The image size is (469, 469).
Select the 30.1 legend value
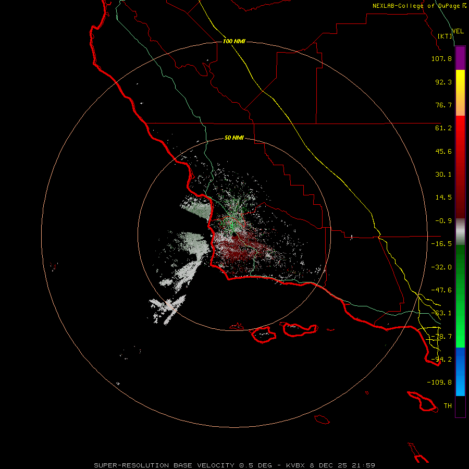[443, 175]
